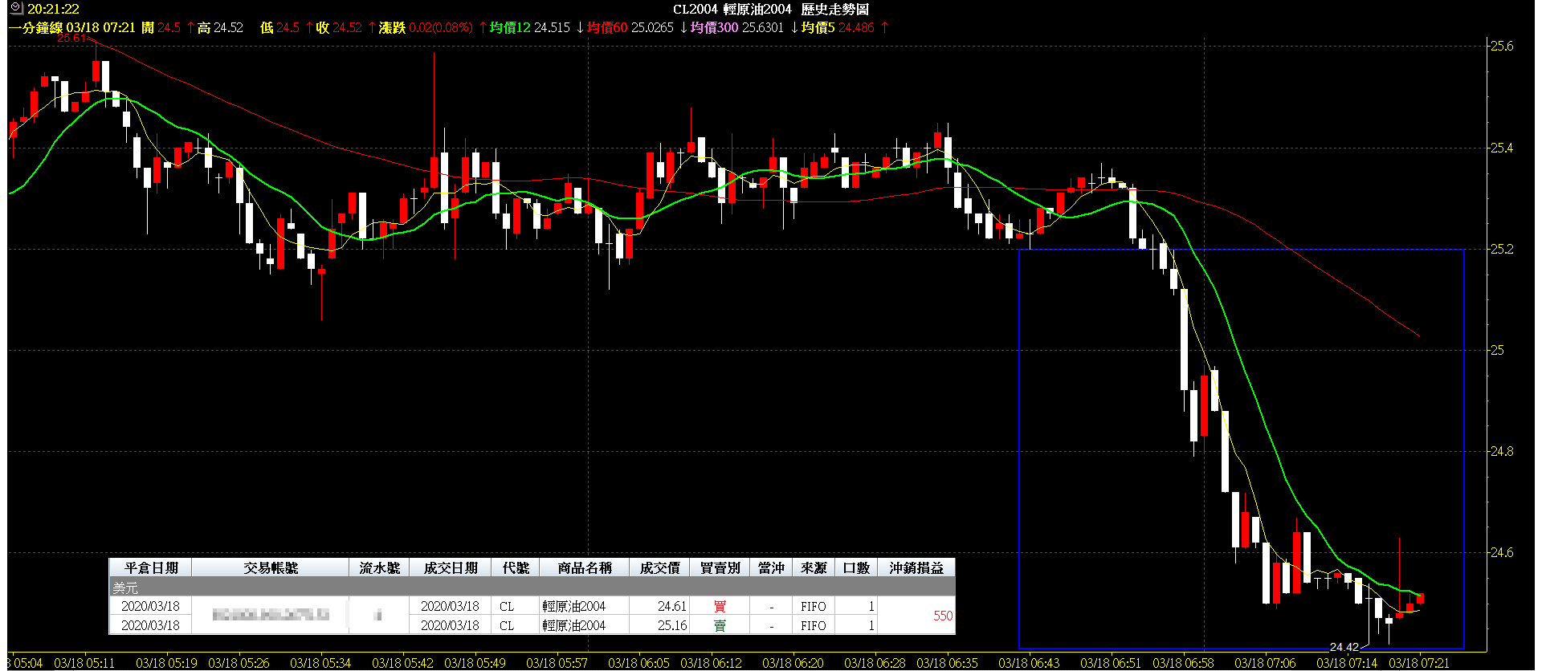Click FIFO in the 買 row

[x=814, y=606]
